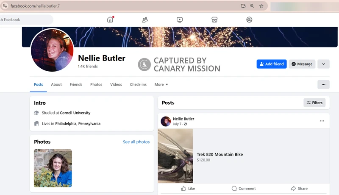Click the Trek 820 Mountain Bike title
The height and width of the screenshot is (195, 339).
(220, 154)
